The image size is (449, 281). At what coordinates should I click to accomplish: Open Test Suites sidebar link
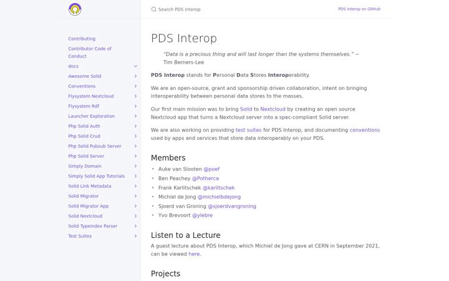pos(80,236)
